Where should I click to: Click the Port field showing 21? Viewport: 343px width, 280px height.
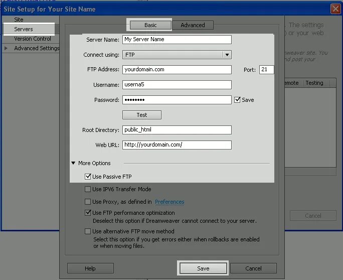266,70
